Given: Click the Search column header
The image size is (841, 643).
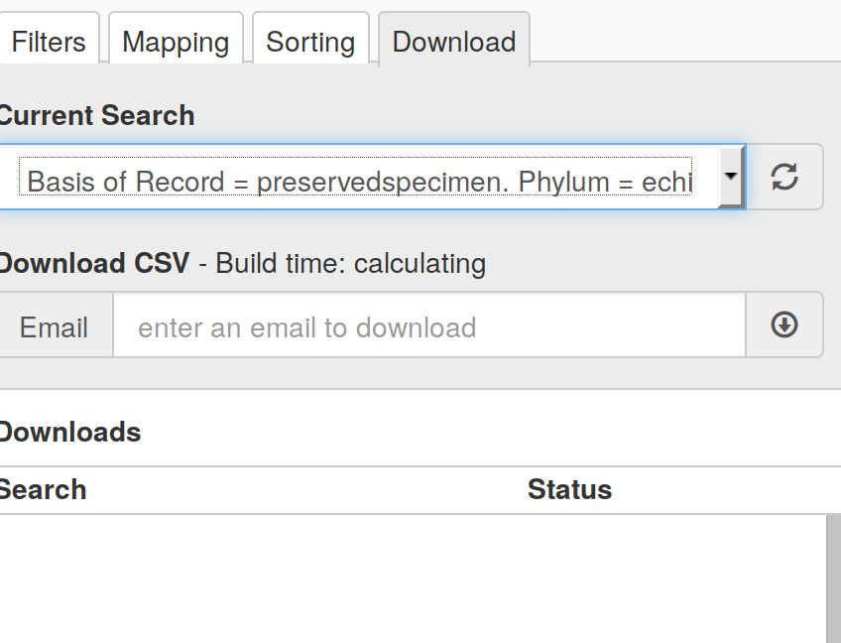Looking at the screenshot, I should point(43,489).
